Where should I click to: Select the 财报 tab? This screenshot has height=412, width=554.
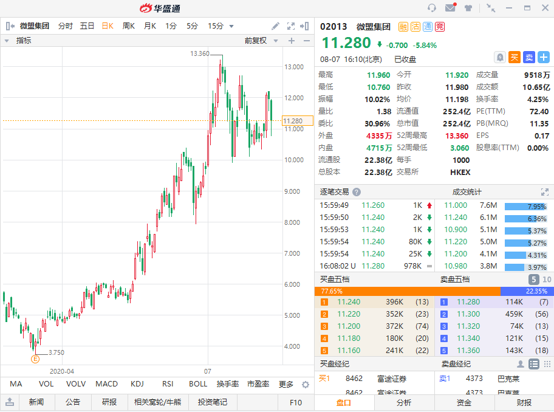pos(524,403)
